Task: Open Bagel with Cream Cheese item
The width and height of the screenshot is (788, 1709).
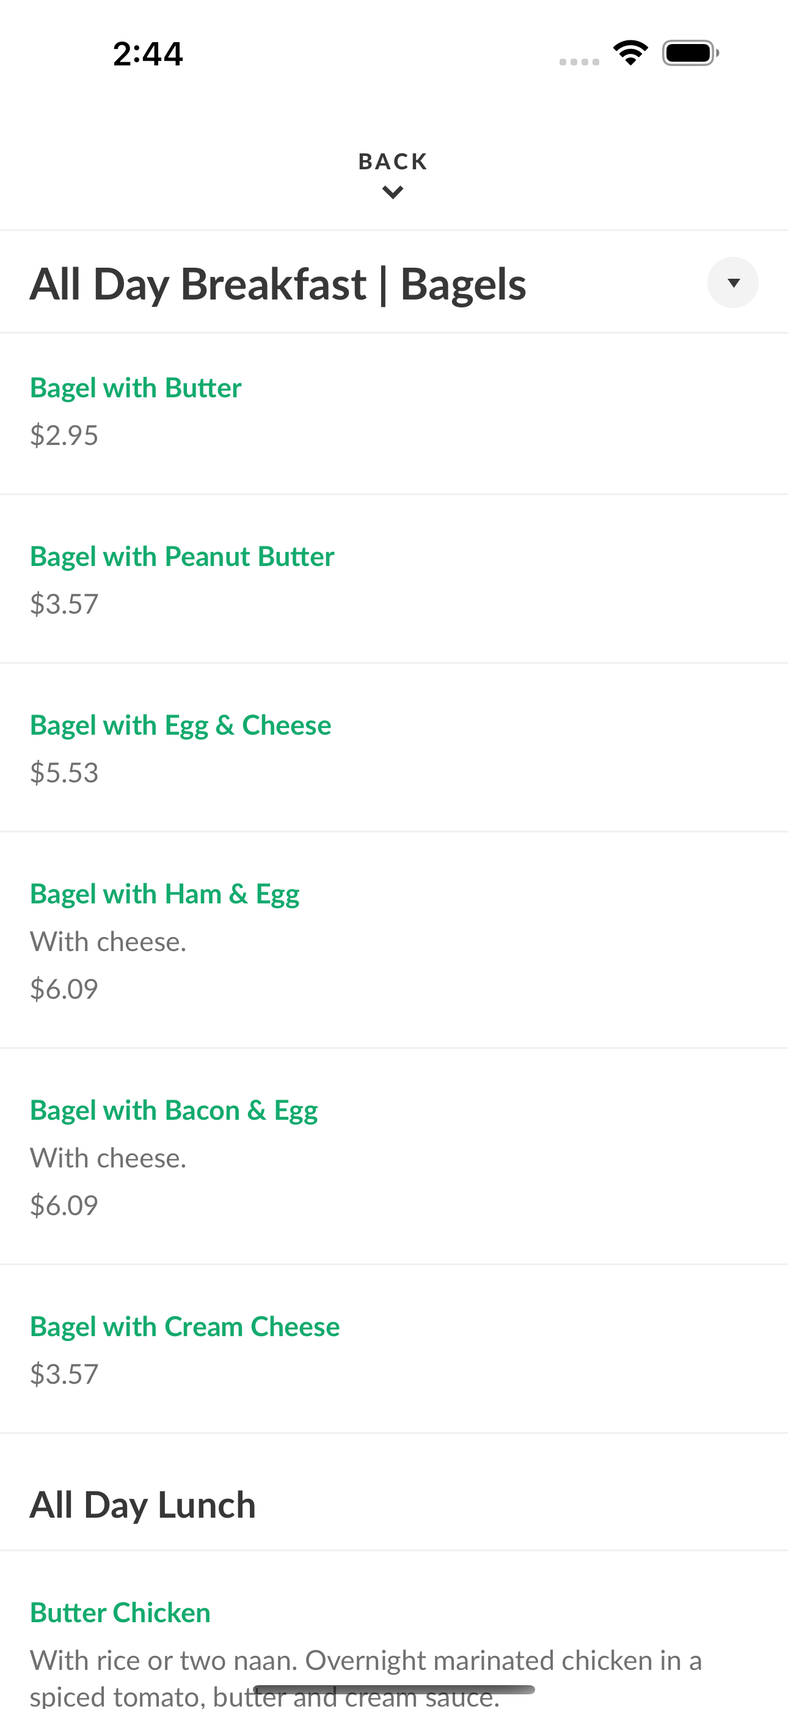Action: (394, 1349)
